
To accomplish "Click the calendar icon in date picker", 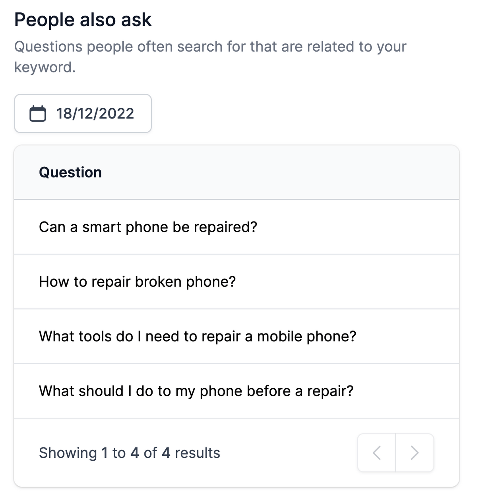I will tap(38, 113).
